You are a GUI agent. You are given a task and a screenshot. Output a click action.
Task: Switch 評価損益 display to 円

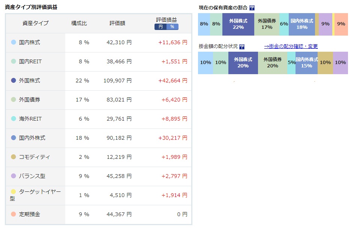click(160, 27)
